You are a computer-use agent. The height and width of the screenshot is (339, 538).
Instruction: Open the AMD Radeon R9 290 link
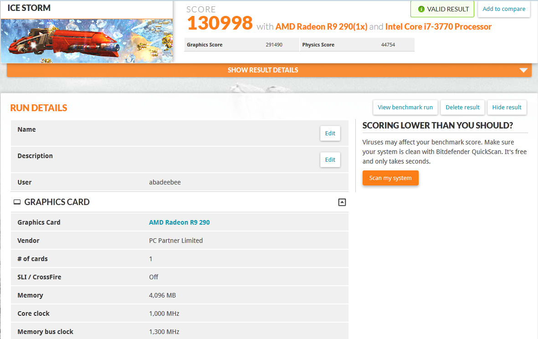[x=179, y=222]
